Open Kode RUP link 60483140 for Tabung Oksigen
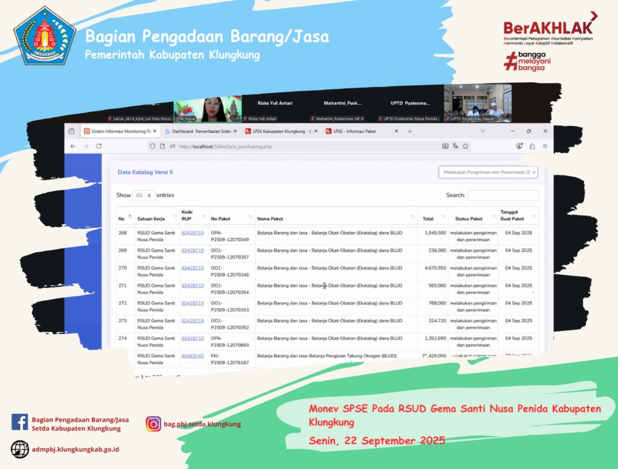618x469 pixels. click(x=193, y=356)
